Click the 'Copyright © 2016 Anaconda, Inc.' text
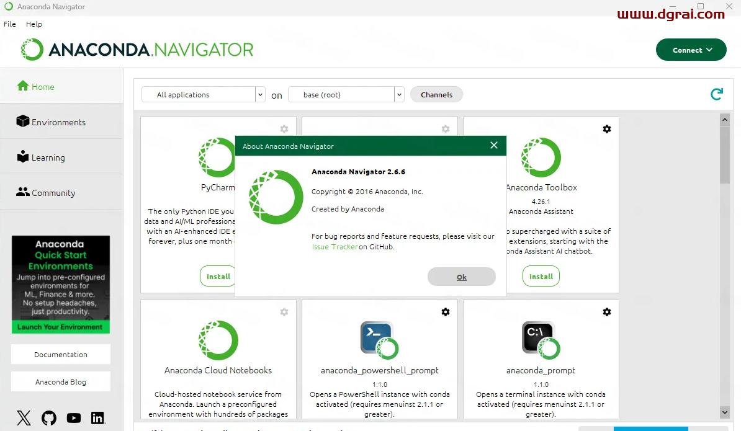Image resolution: width=741 pixels, height=431 pixels. click(367, 192)
